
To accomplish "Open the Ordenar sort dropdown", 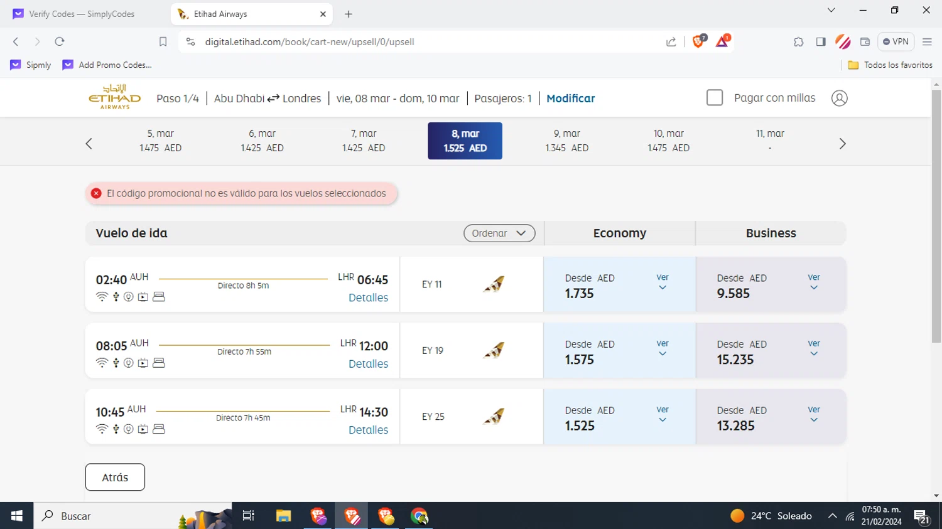I will click(x=499, y=233).
